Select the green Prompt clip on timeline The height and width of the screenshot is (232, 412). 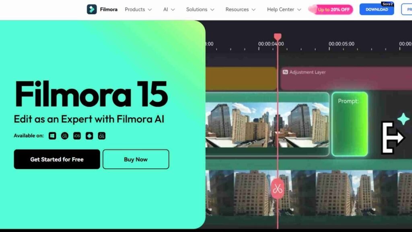[349, 124]
